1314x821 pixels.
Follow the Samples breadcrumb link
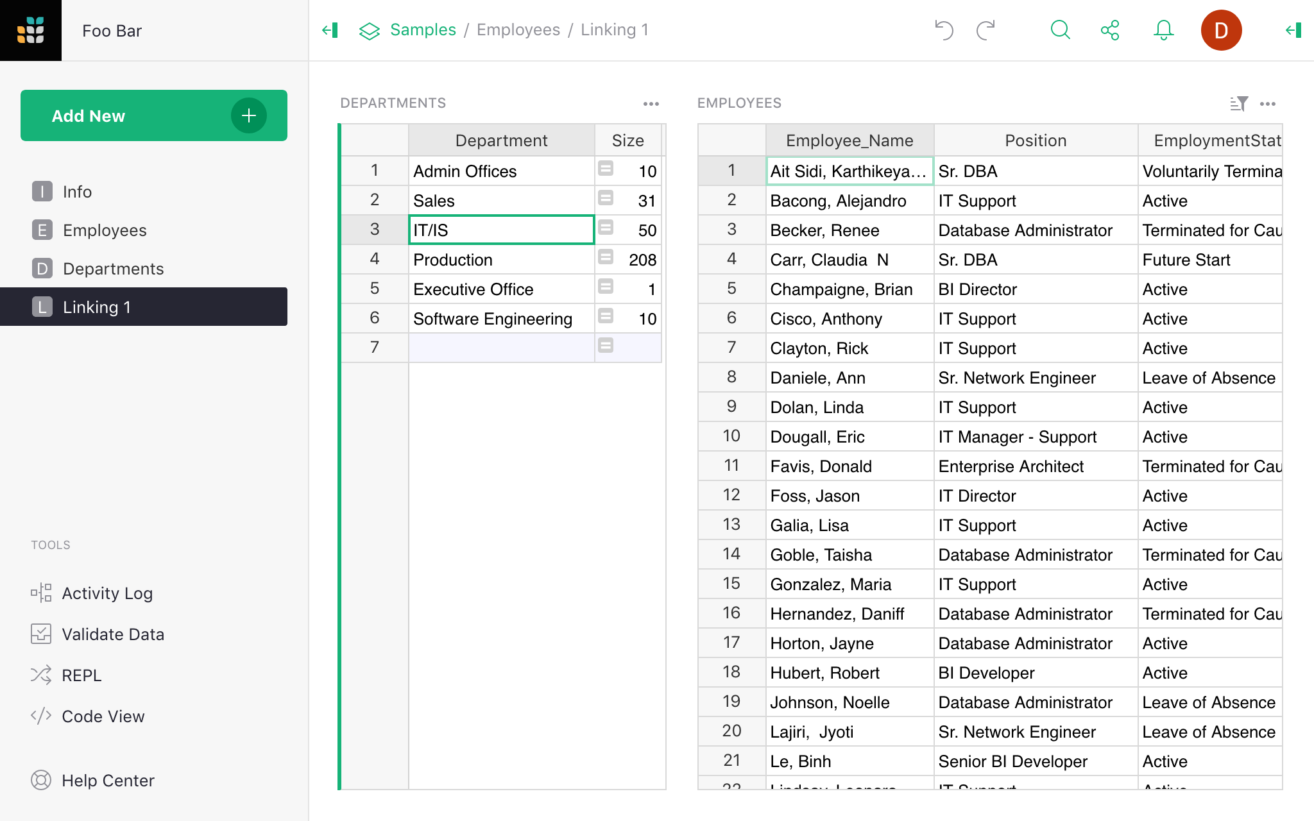[x=423, y=30]
